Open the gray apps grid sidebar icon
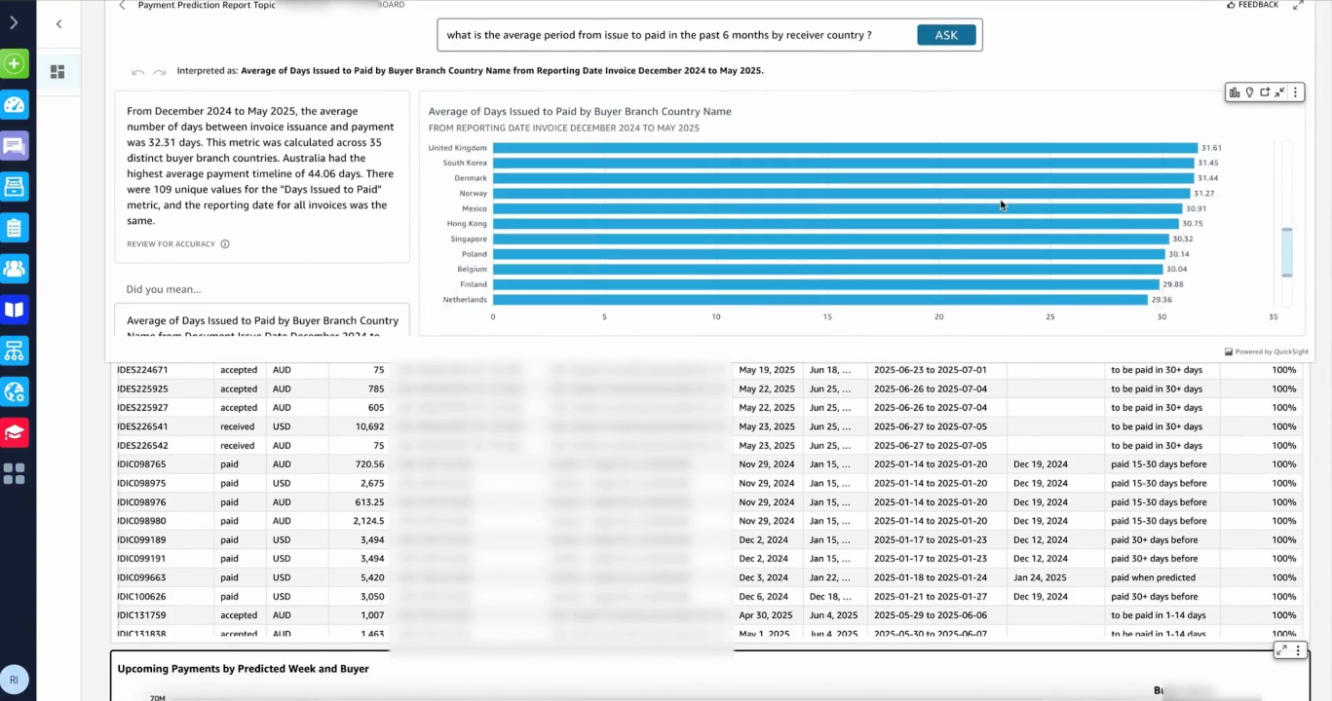1332x701 pixels. pos(15,474)
